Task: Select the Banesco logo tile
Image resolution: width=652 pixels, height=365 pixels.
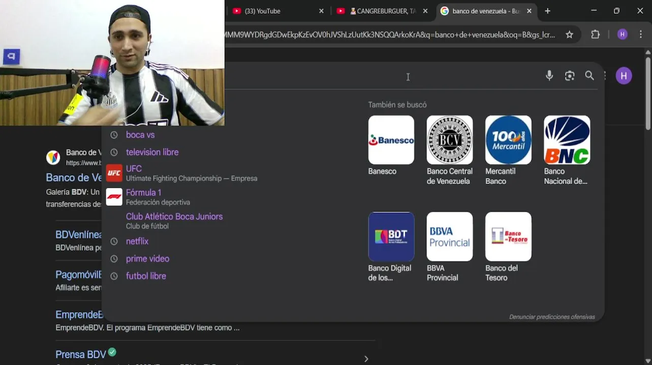Action: point(391,140)
